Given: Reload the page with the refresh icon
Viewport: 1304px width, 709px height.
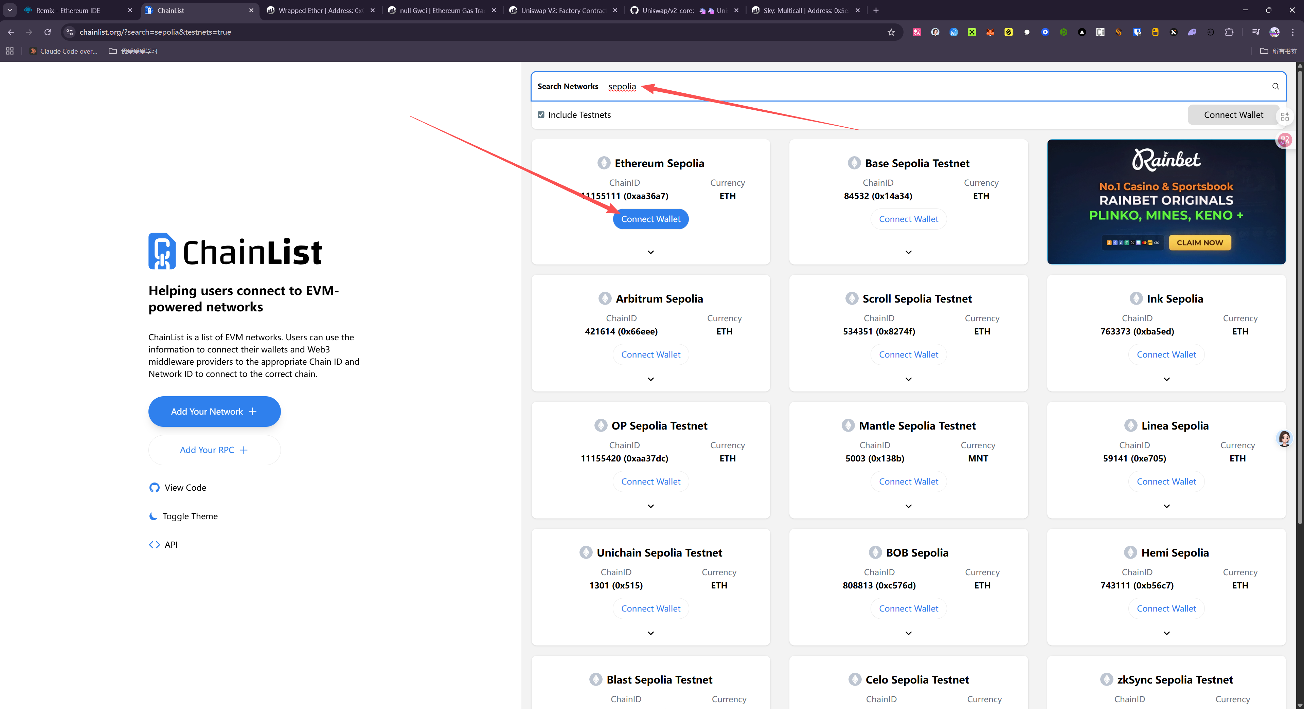Looking at the screenshot, I should click(48, 32).
